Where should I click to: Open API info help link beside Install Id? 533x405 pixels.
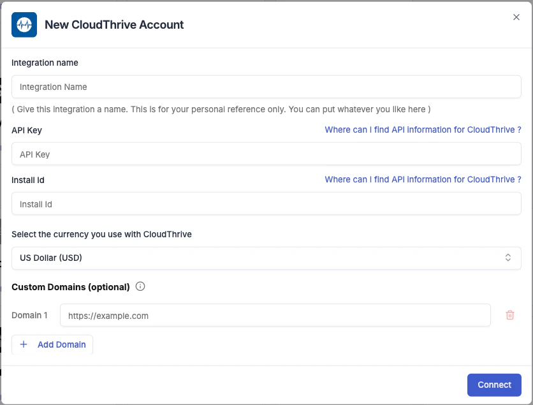[x=423, y=179]
